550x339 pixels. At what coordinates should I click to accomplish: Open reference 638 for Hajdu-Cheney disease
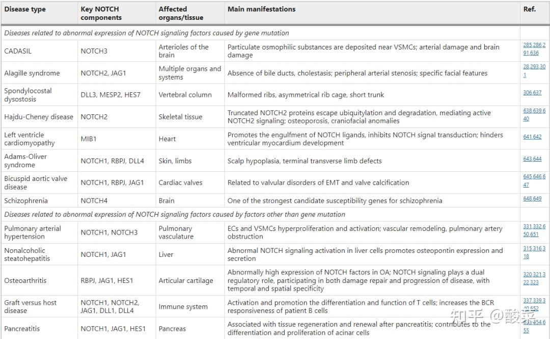click(x=528, y=111)
